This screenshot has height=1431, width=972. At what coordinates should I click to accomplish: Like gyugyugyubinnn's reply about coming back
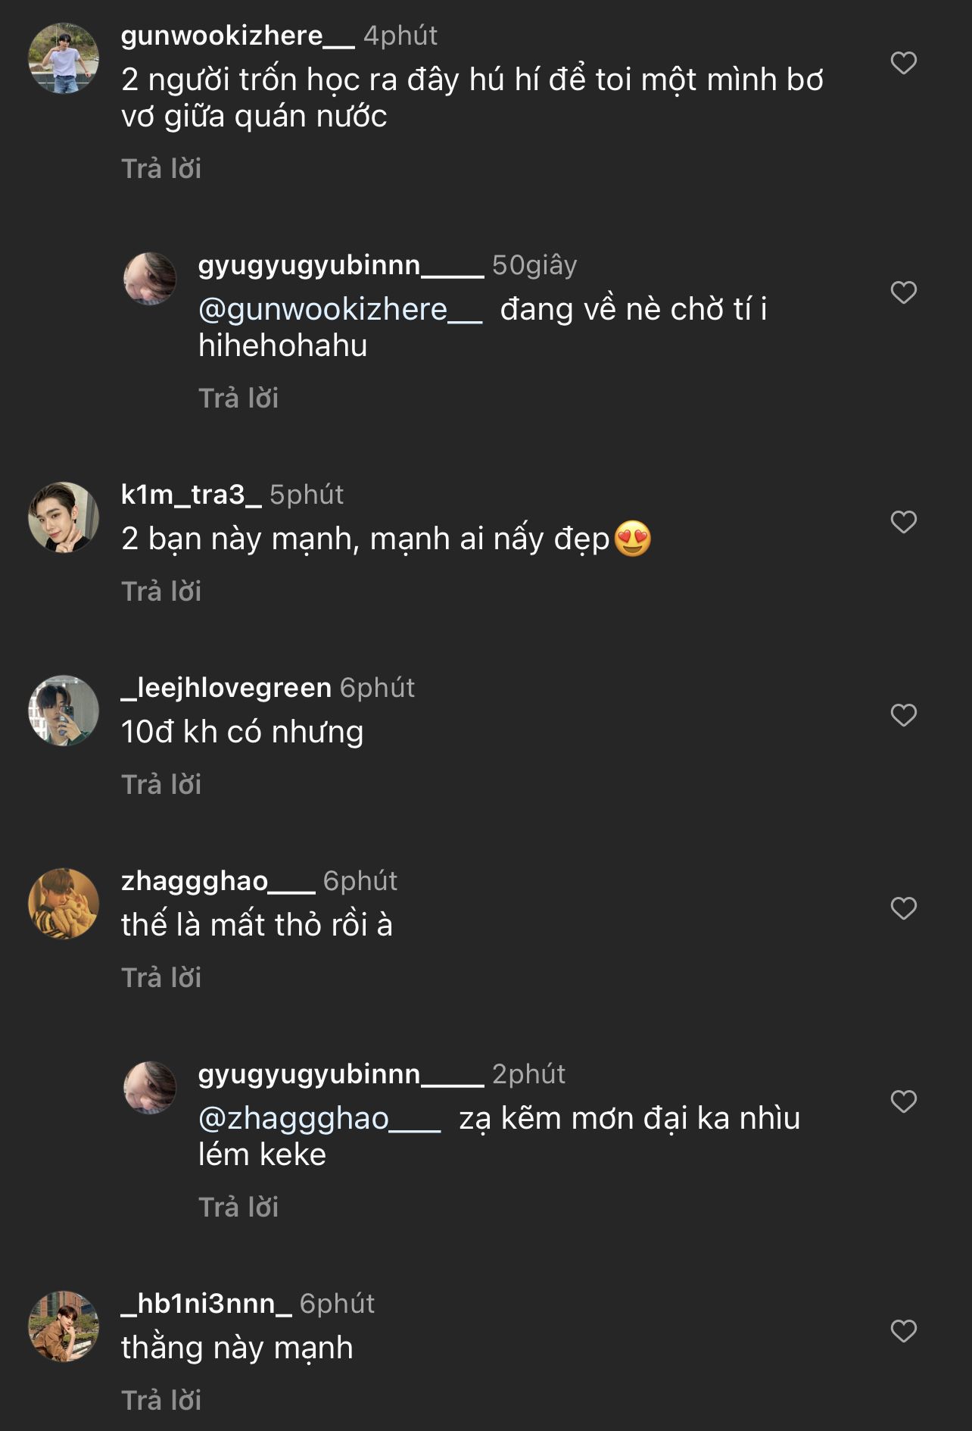(903, 292)
